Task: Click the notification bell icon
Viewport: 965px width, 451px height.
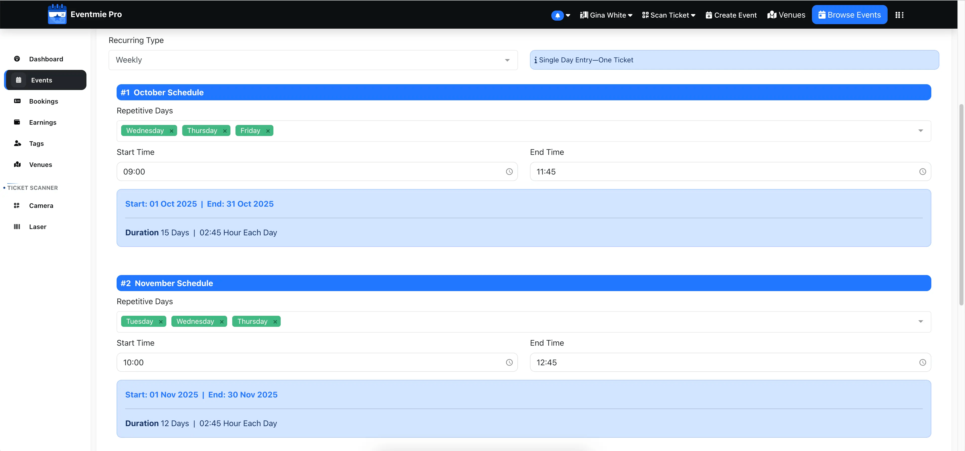Action: [x=557, y=15]
